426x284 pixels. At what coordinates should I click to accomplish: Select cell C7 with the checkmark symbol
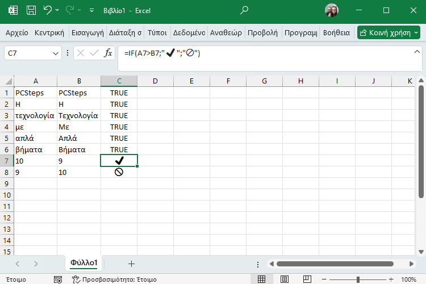pos(119,161)
